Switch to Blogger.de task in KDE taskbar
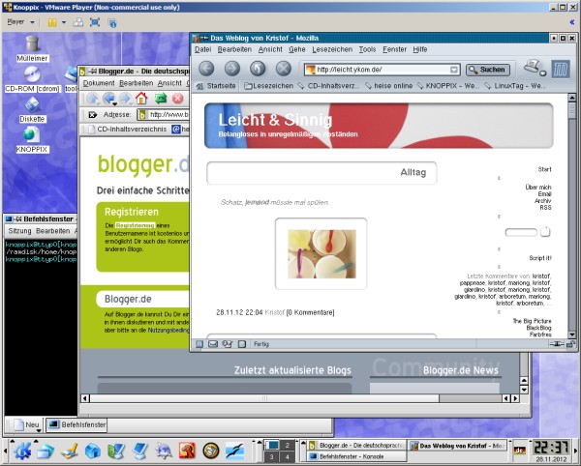The width and height of the screenshot is (581, 466). [x=356, y=446]
